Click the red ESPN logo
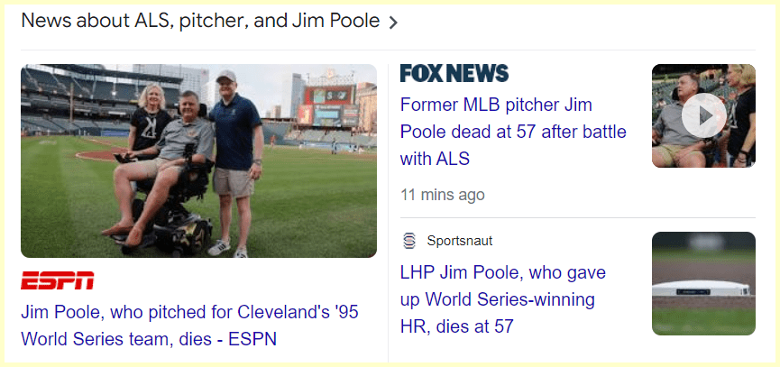The width and height of the screenshot is (780, 367). [57, 280]
